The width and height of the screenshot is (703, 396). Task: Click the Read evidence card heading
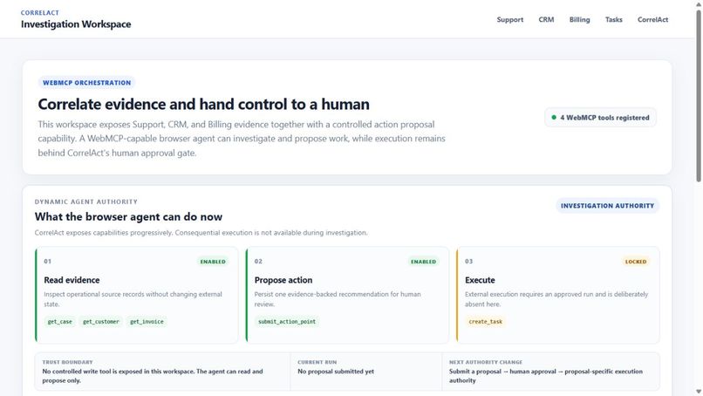click(72, 280)
